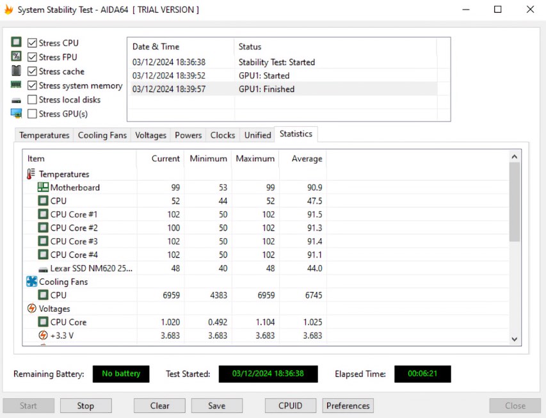The image size is (546, 418).
Task: Click the local disks drive icon
Action: tap(16, 100)
